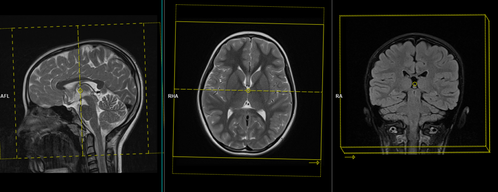498x192 pixels.
Task: Click the bottom solid edge of axial FOV box
Action: [x=247, y=157]
